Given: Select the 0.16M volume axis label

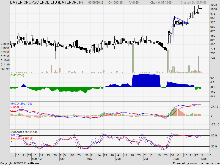Looking at the screenshot, I should click(5, 60).
